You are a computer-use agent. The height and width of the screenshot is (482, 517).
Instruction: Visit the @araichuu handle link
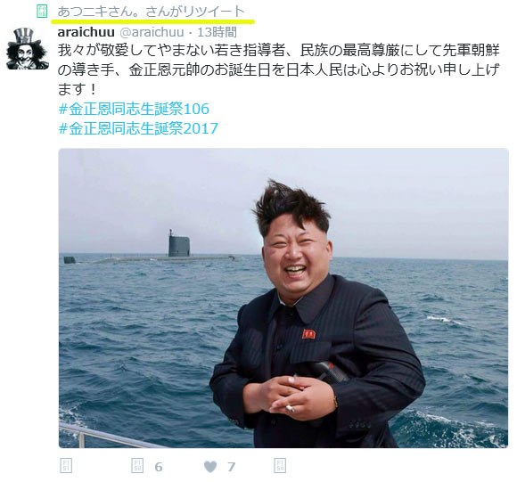point(152,32)
